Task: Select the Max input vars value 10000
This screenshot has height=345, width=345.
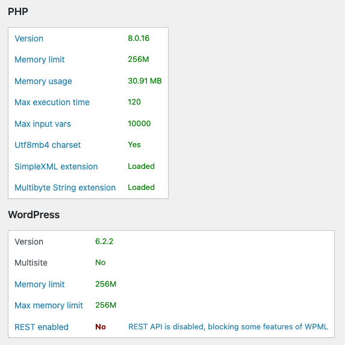Action: point(139,124)
